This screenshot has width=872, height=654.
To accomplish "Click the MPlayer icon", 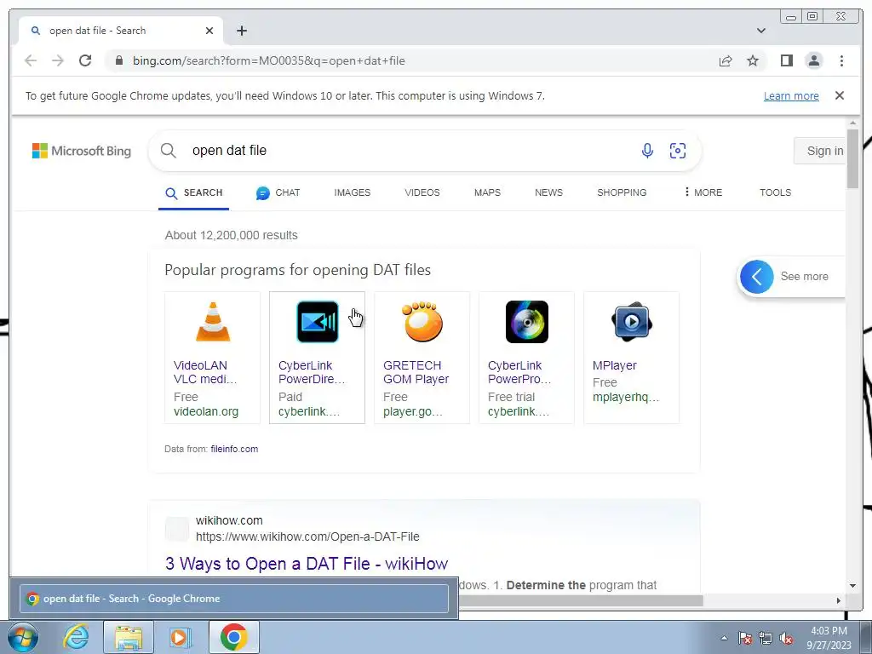I will click(631, 321).
